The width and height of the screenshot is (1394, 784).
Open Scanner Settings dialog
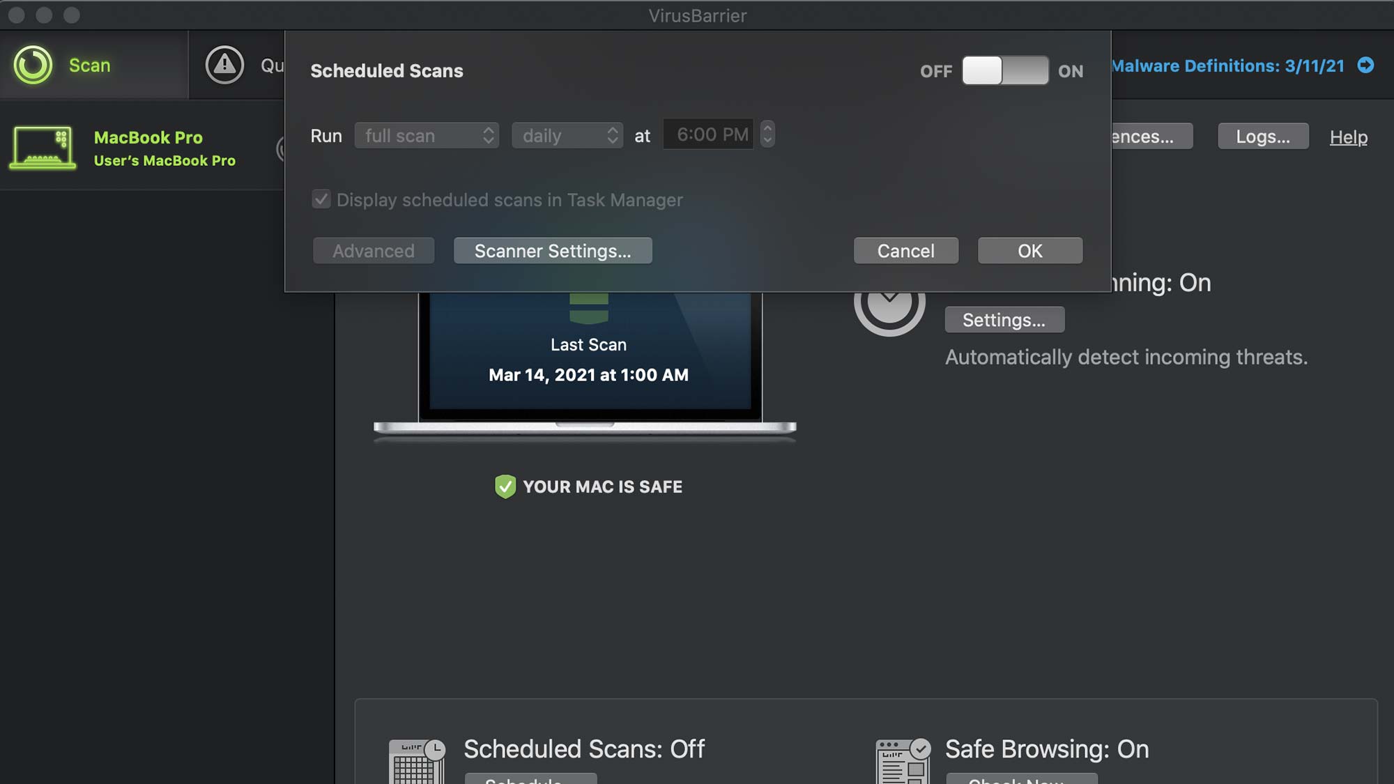(x=553, y=250)
